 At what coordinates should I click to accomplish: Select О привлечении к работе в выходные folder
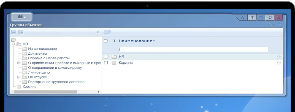(x=64, y=63)
